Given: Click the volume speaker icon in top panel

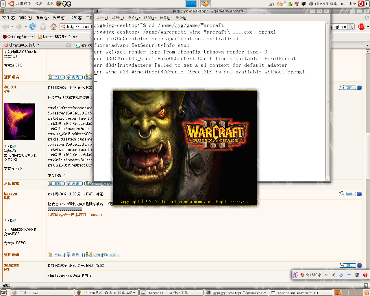Looking at the screenshot, I should [311, 4].
